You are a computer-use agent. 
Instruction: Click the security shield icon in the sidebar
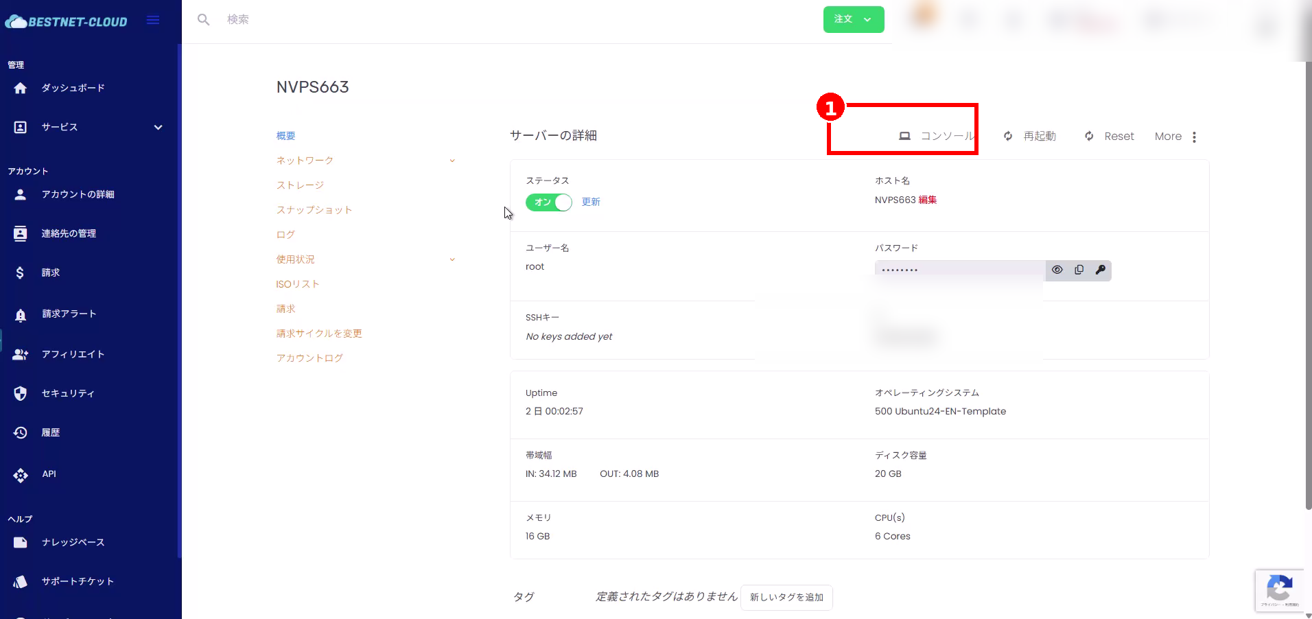click(x=21, y=393)
